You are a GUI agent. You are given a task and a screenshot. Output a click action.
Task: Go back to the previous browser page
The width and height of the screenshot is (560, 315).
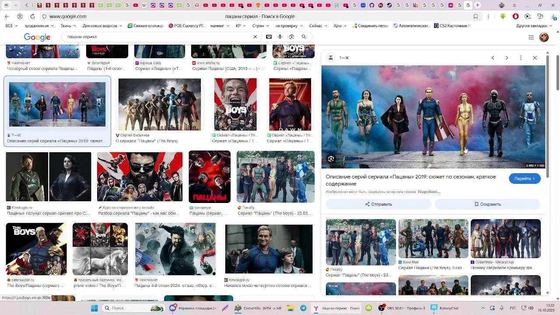tap(7, 16)
